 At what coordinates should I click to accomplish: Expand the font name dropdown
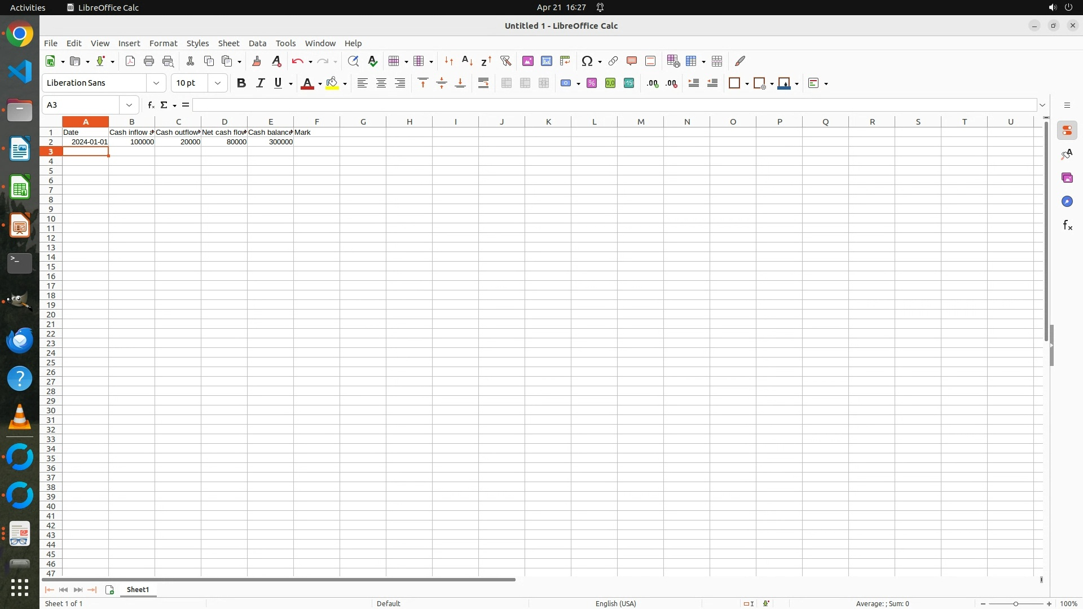coord(156,83)
